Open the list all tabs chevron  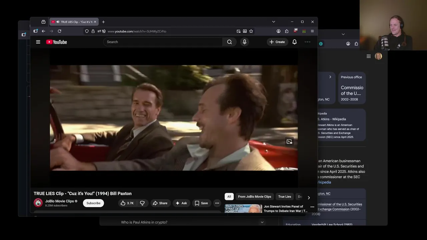pyautogui.click(x=274, y=22)
